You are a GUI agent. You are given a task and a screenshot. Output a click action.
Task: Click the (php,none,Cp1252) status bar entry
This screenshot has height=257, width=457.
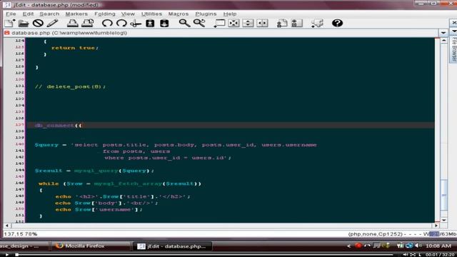click(376, 234)
